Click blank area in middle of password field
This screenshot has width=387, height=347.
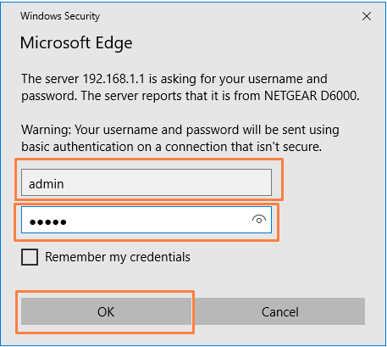(158, 220)
